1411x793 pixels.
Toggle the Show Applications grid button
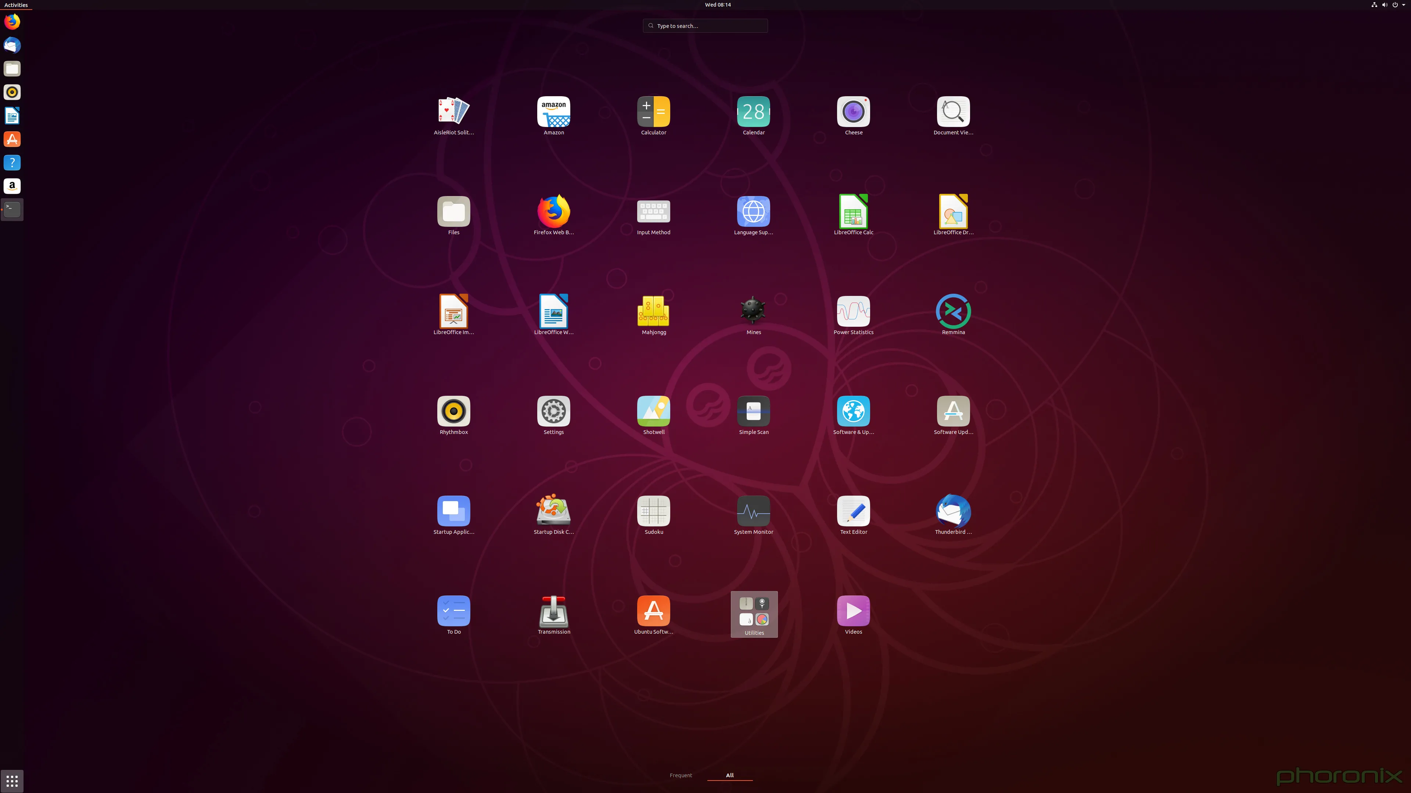tap(12, 781)
